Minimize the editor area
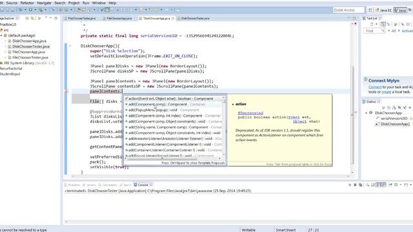 pyautogui.click(x=348, y=18)
